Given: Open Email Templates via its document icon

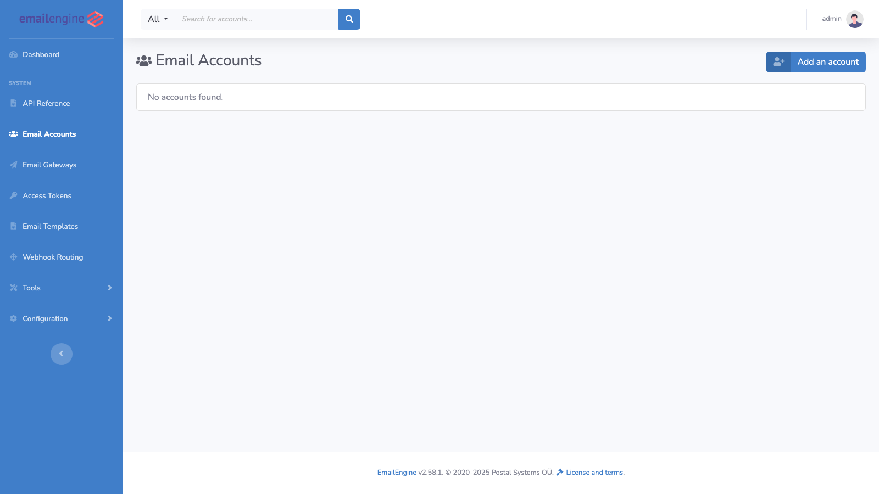Looking at the screenshot, I should coord(13,226).
